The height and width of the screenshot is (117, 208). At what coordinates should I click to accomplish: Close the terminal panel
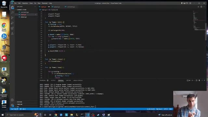point(204,80)
